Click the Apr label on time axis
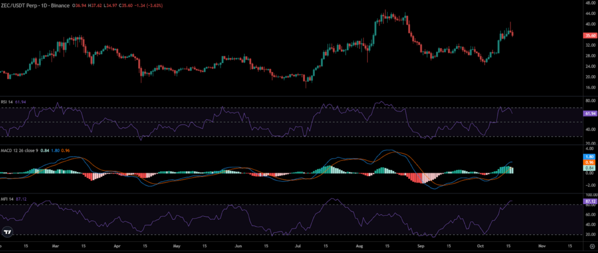The height and width of the screenshot is (253, 598). point(117,246)
